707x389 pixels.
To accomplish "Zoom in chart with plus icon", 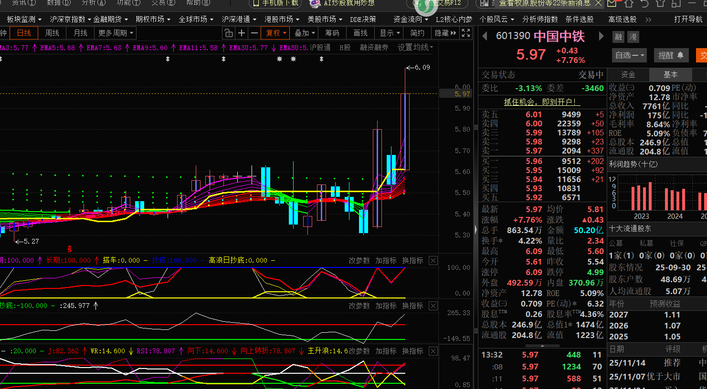I will pos(242,33).
